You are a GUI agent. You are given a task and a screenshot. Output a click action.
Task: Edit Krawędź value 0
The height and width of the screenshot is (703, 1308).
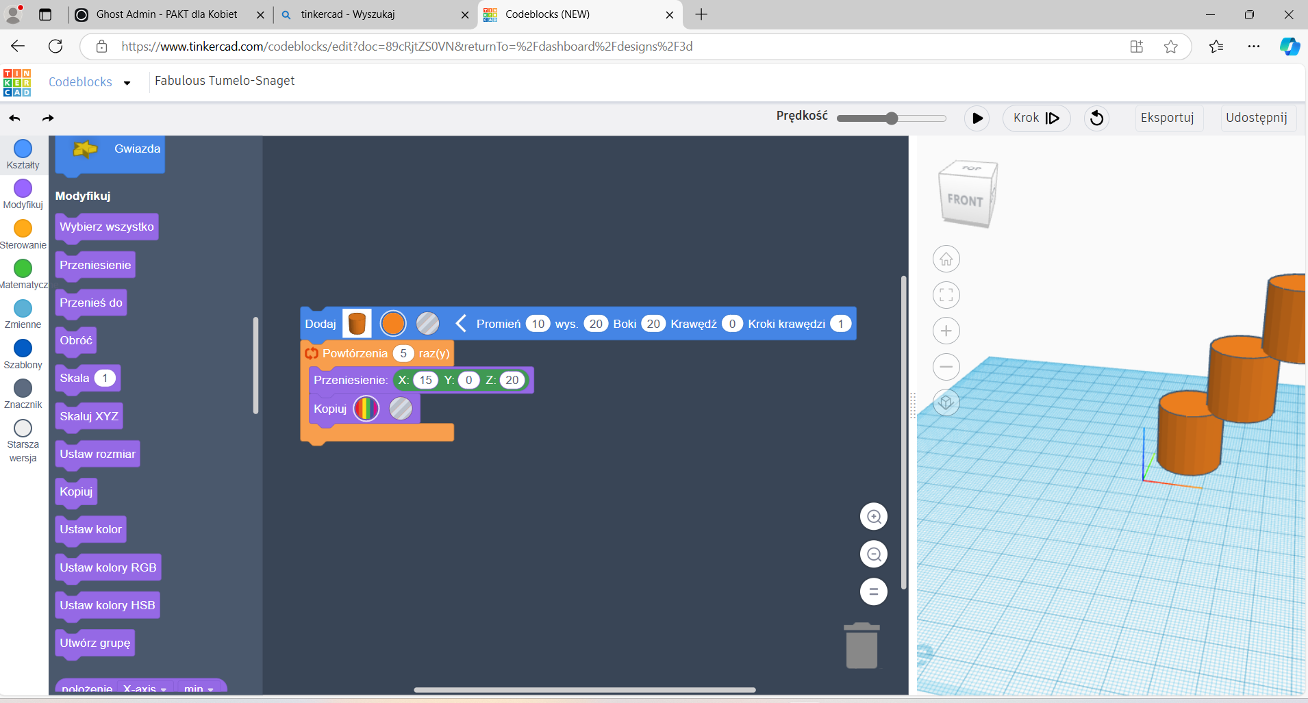[732, 324]
